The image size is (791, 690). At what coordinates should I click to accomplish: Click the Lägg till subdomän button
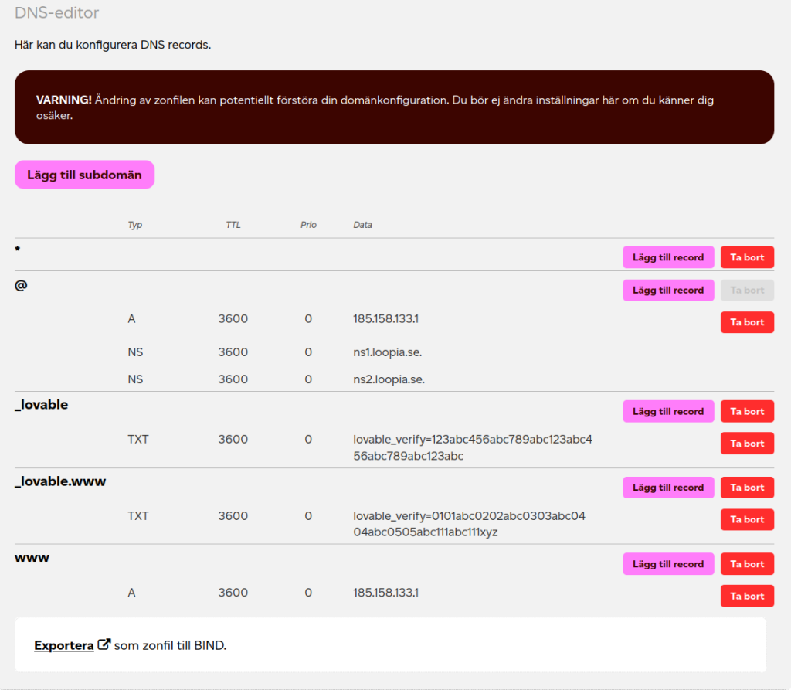(x=84, y=175)
